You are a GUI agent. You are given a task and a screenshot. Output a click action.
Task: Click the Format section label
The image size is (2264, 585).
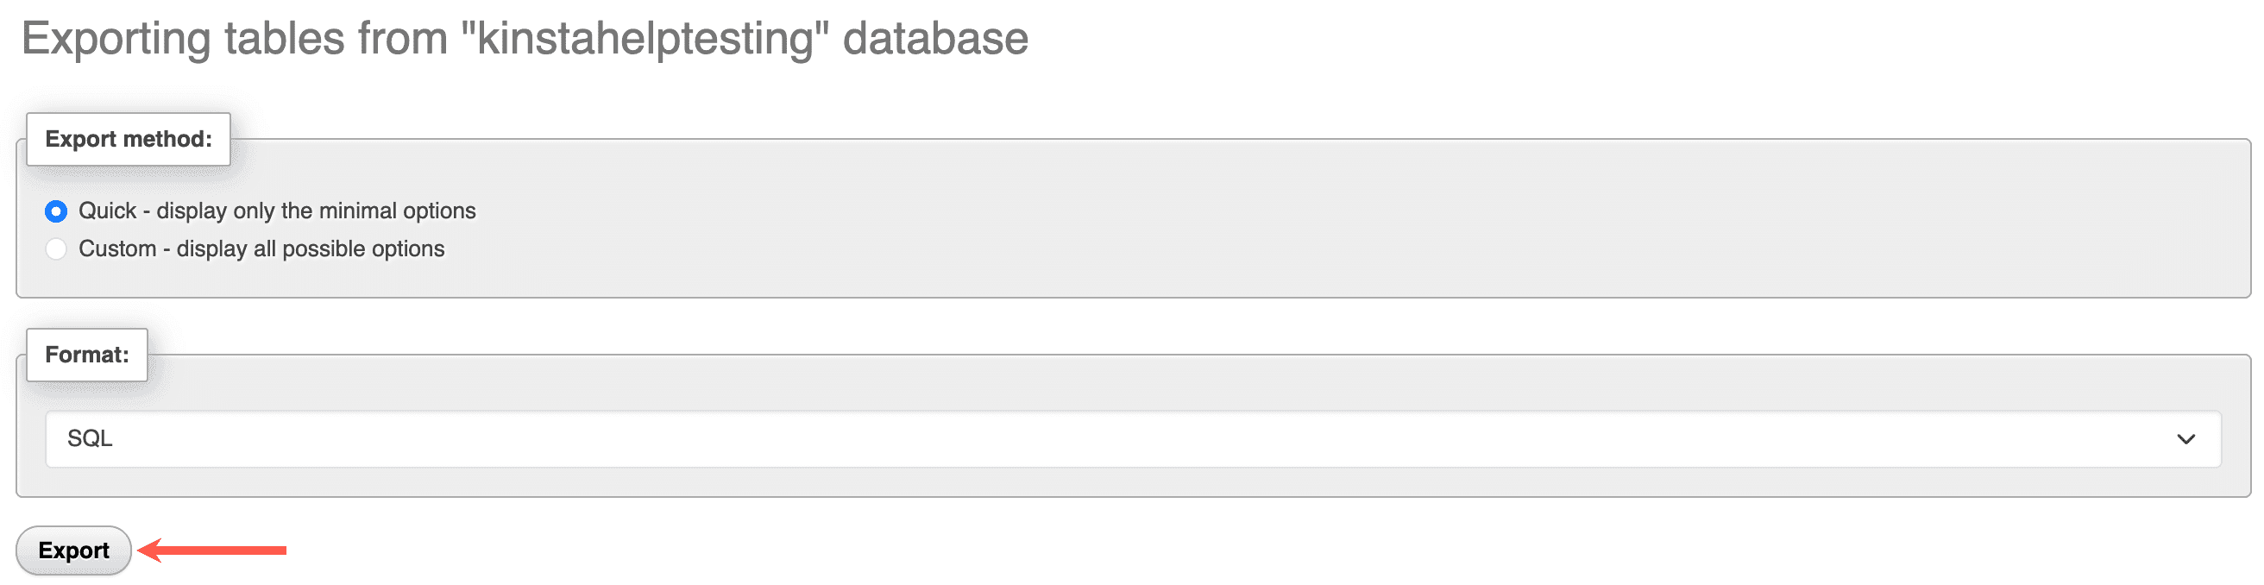click(x=86, y=354)
